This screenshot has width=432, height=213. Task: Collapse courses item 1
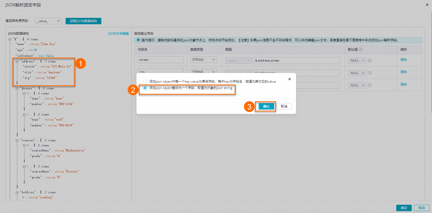pyautogui.click(x=24, y=167)
